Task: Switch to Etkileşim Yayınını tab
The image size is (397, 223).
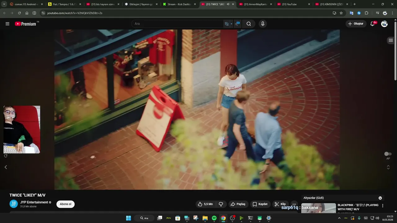Action: point(141,4)
